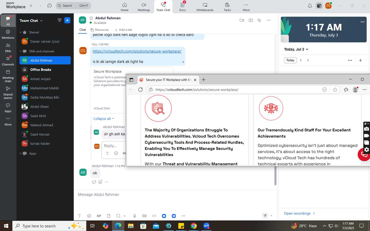Add a reaction to the ok message
The height and width of the screenshot is (231, 370).
[100, 182]
